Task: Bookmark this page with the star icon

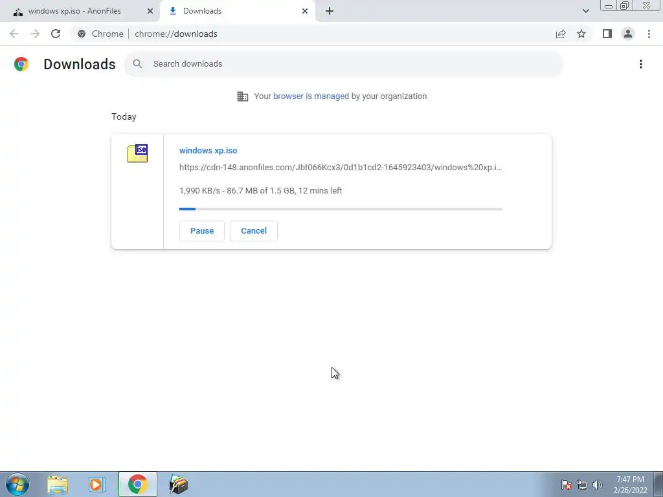Action: [x=581, y=34]
